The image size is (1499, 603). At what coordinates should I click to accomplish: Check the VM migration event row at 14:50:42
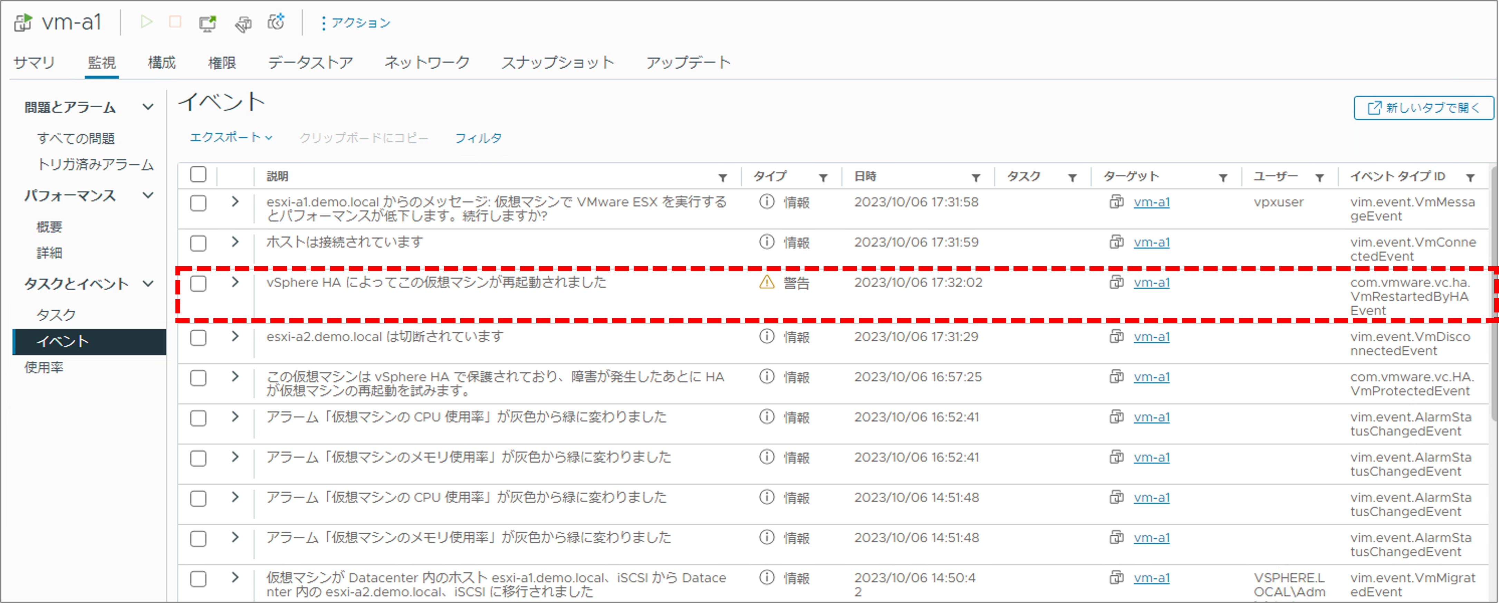[x=199, y=579]
